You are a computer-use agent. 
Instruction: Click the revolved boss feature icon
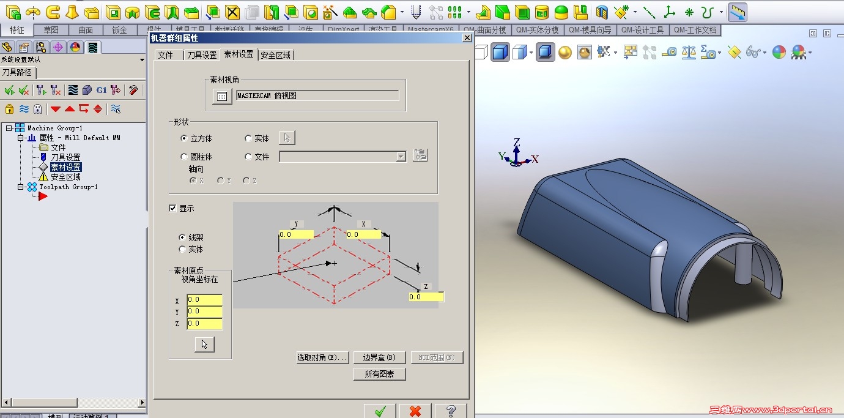tap(32, 11)
